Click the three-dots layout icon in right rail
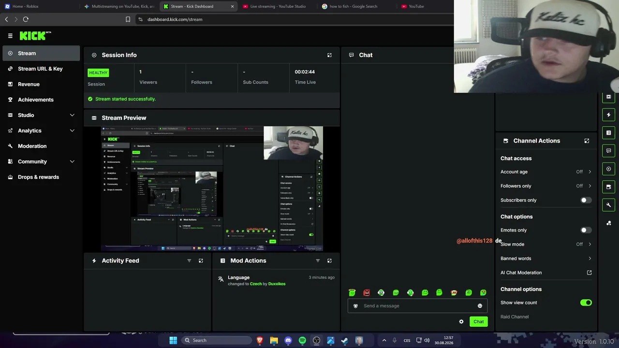Viewport: 619px width, 348px height. pos(609,223)
